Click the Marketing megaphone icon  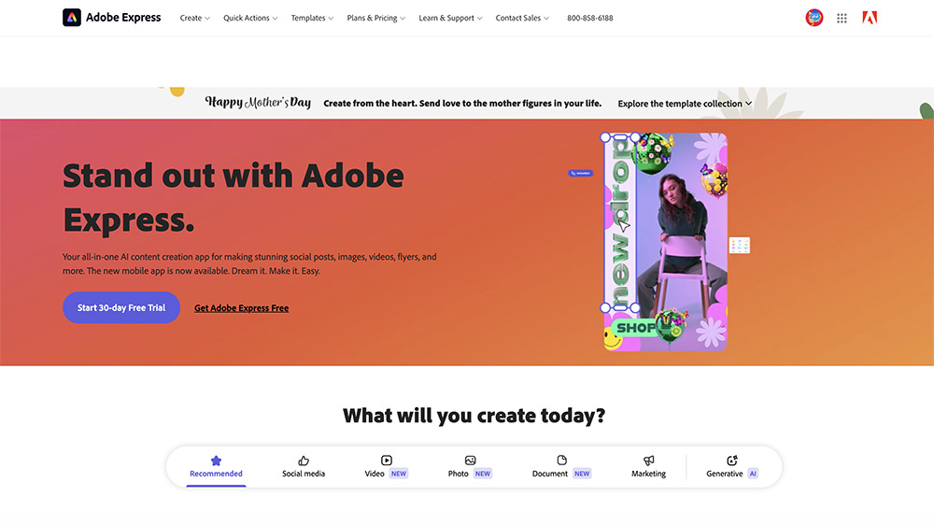tap(649, 460)
